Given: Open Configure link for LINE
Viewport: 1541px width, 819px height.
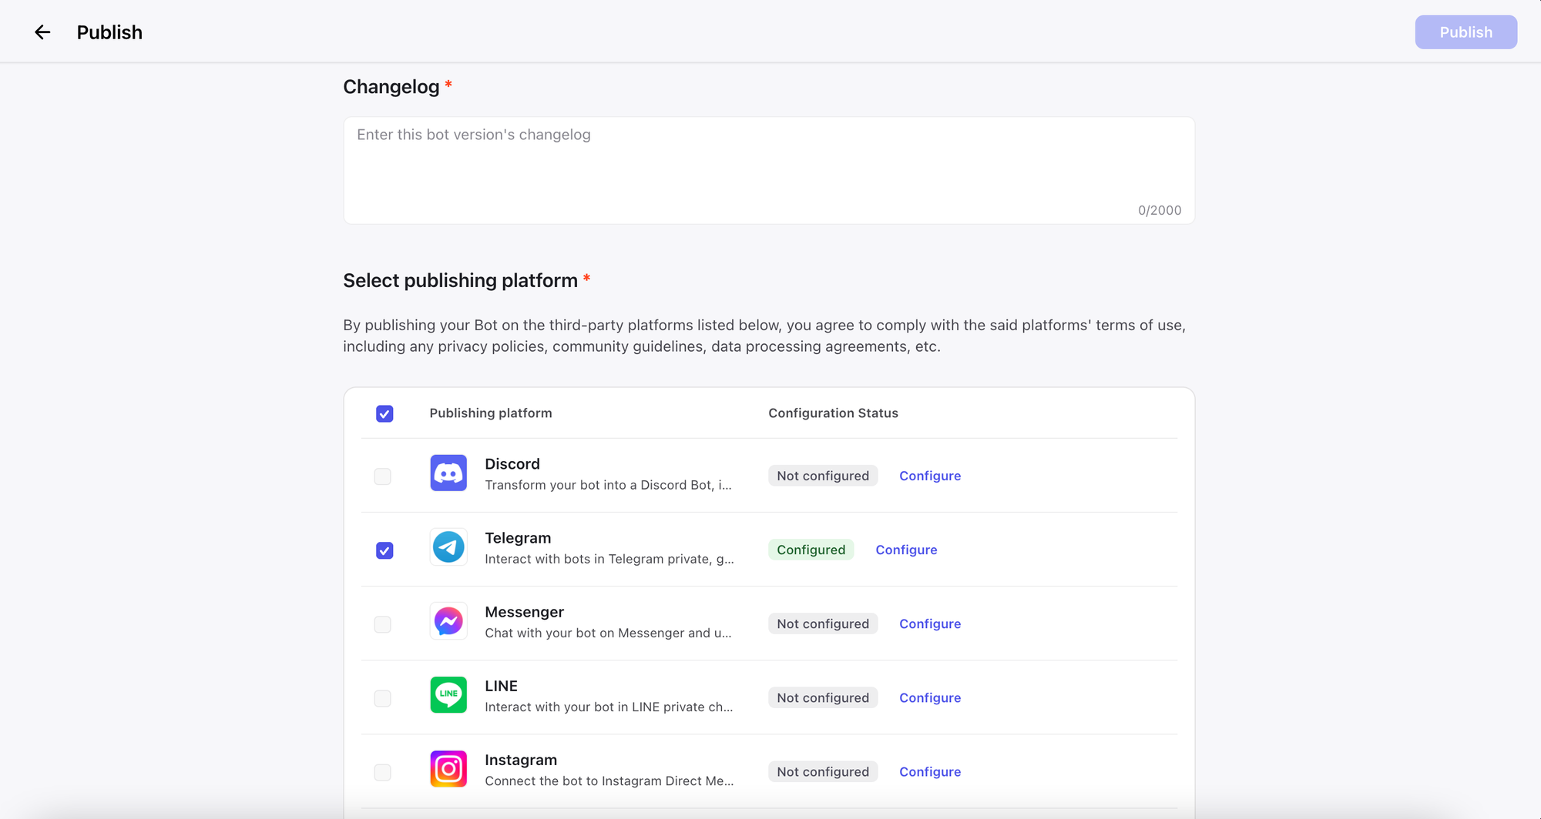Looking at the screenshot, I should point(930,697).
